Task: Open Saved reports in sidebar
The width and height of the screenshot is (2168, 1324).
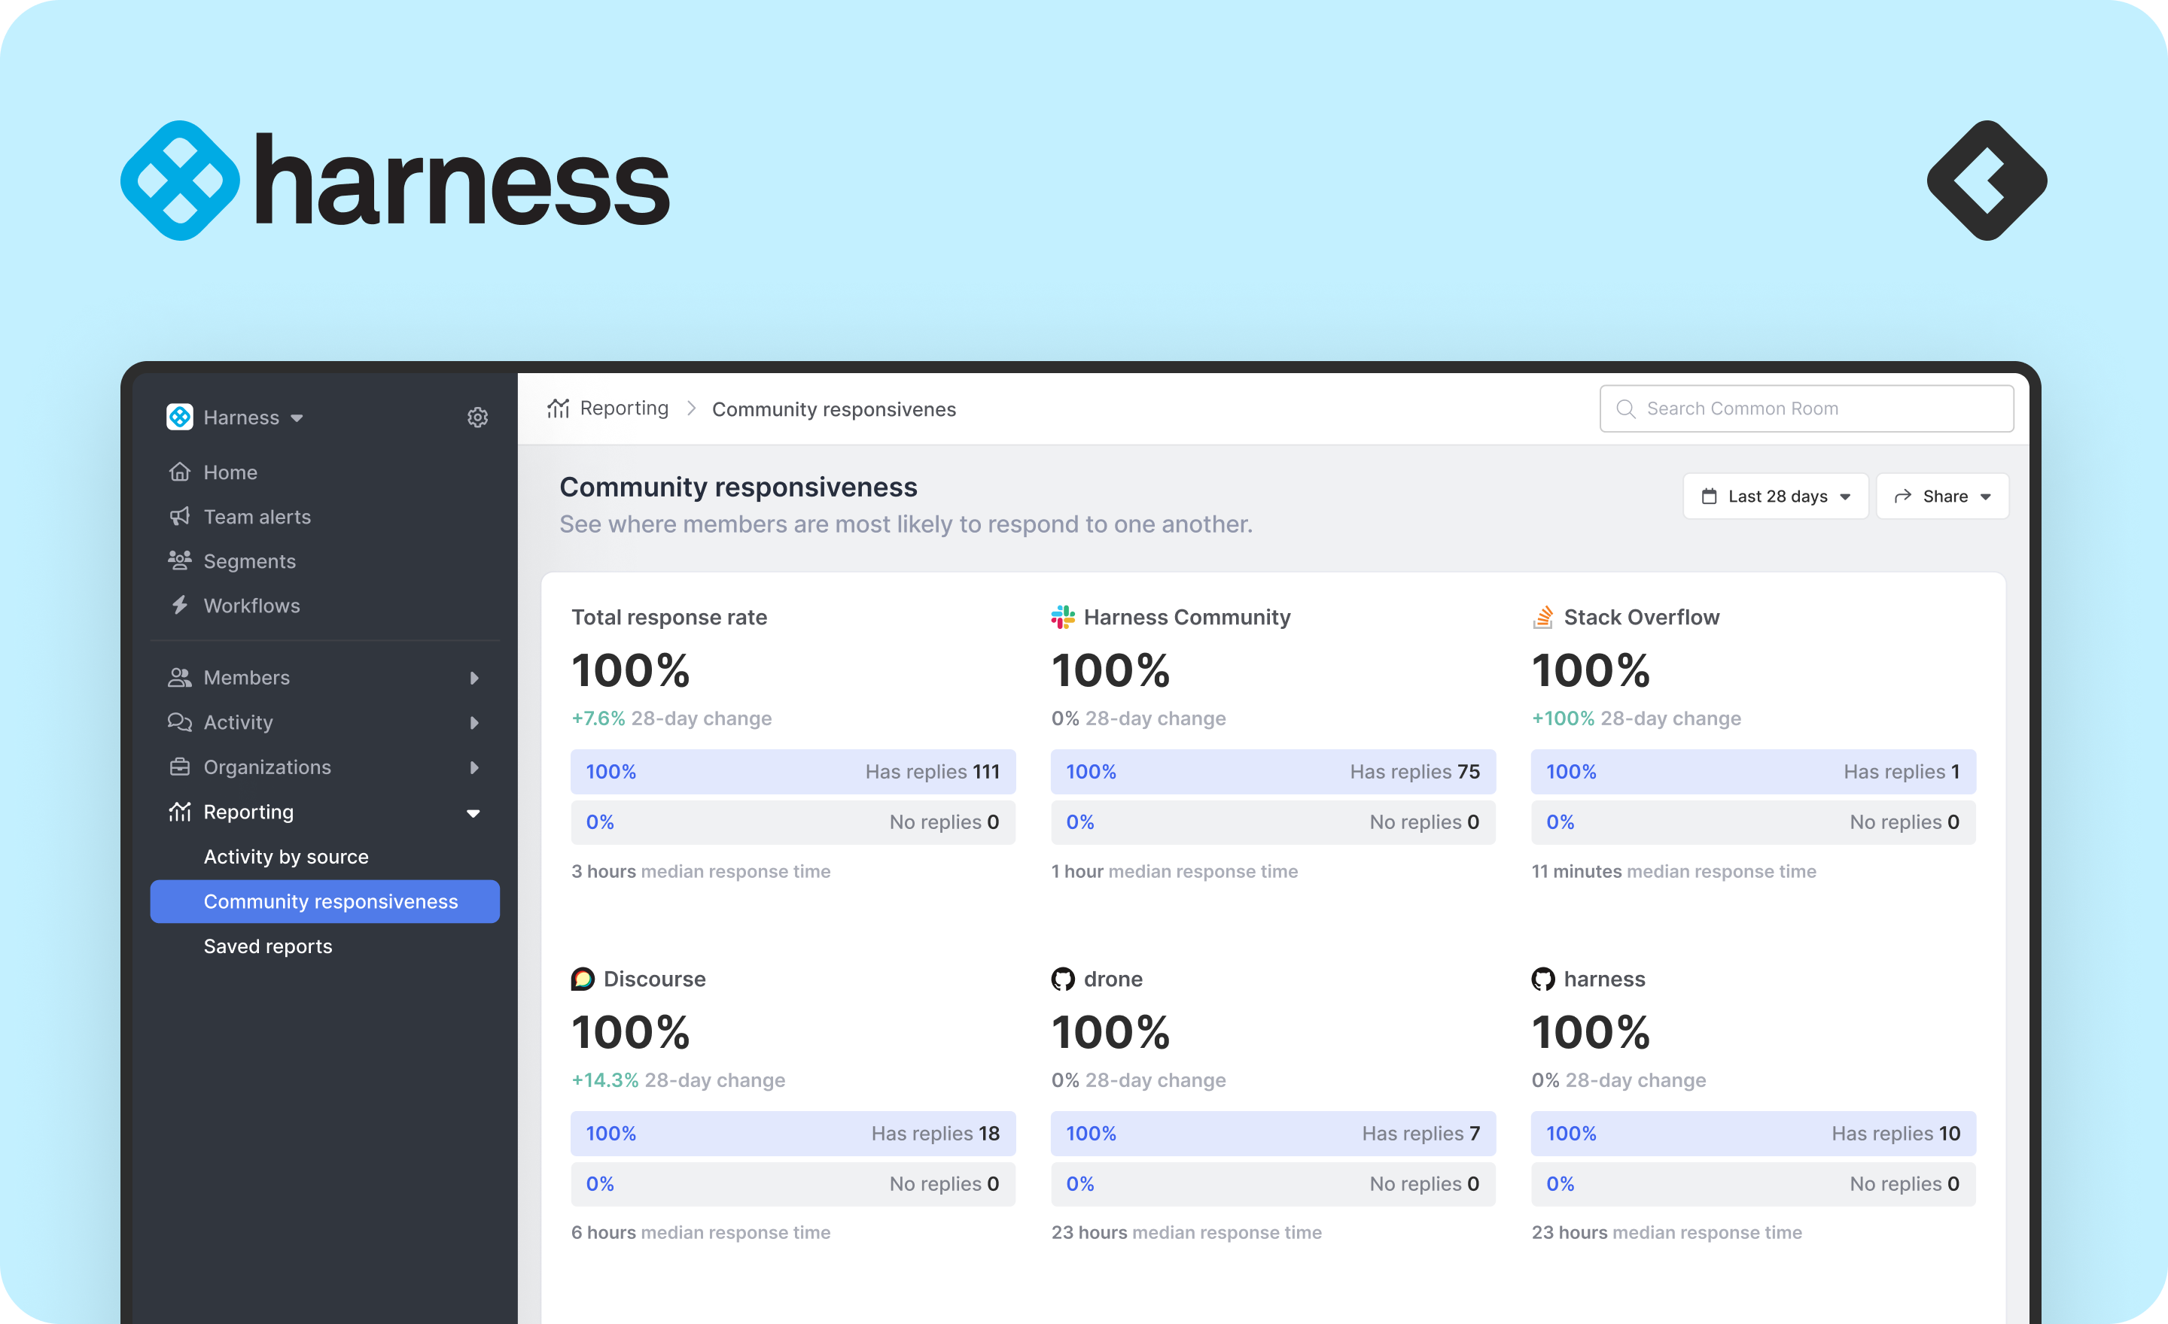Action: point(267,946)
